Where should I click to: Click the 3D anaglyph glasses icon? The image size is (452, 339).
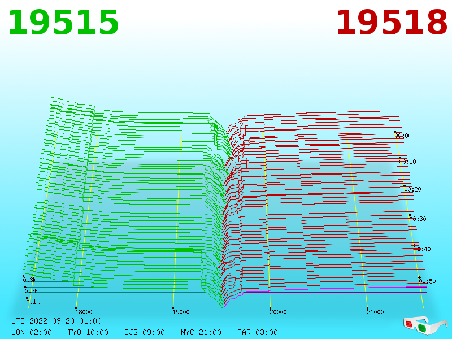425,325
